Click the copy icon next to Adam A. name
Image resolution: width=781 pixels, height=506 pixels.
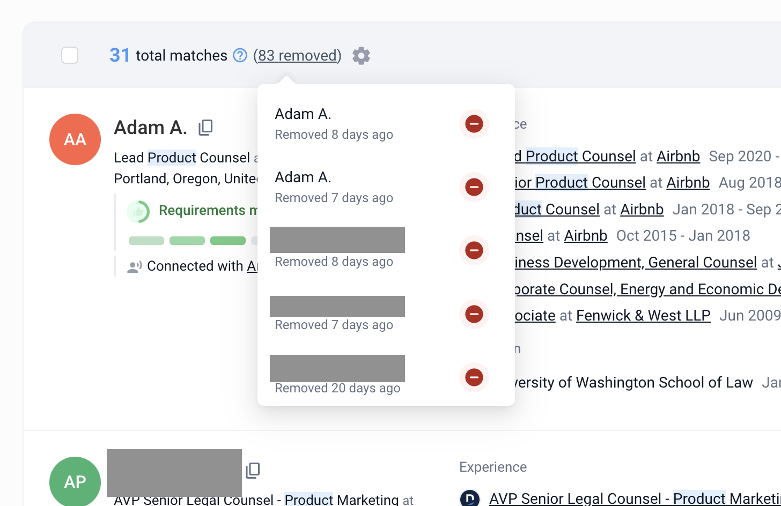point(205,127)
